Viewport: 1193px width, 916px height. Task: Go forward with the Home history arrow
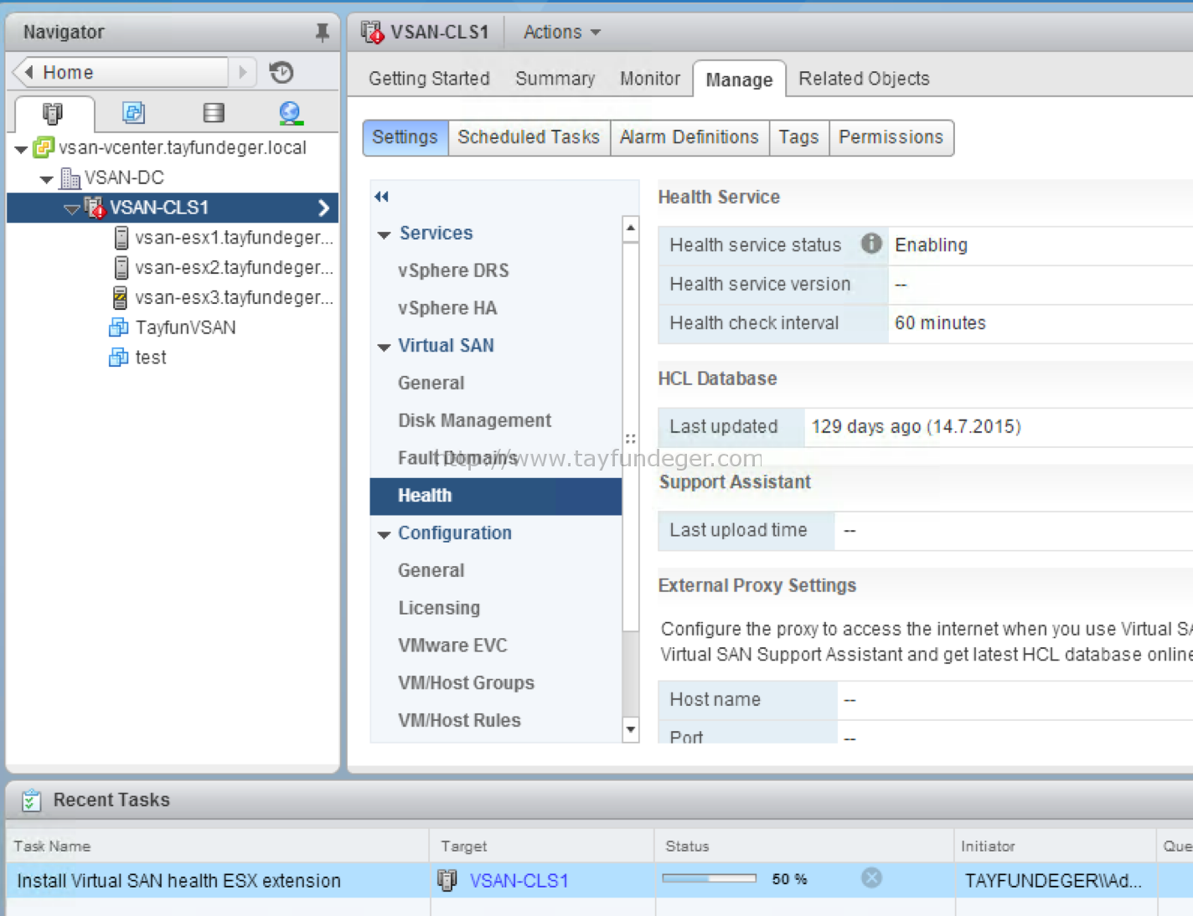[x=243, y=72]
